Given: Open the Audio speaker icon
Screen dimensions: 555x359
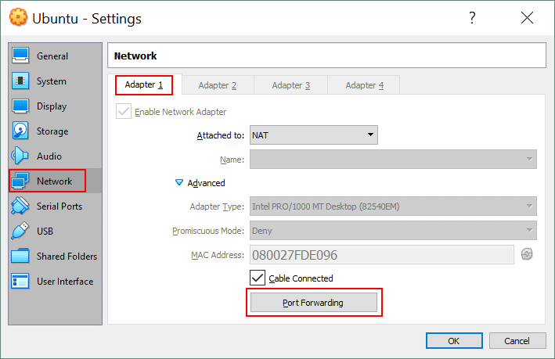Looking at the screenshot, I should point(21,156).
